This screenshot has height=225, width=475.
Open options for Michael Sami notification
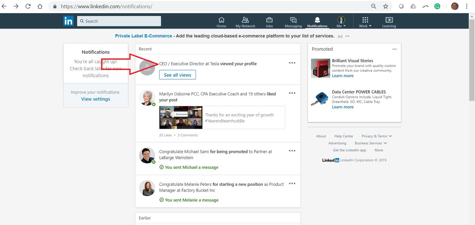[x=292, y=151]
